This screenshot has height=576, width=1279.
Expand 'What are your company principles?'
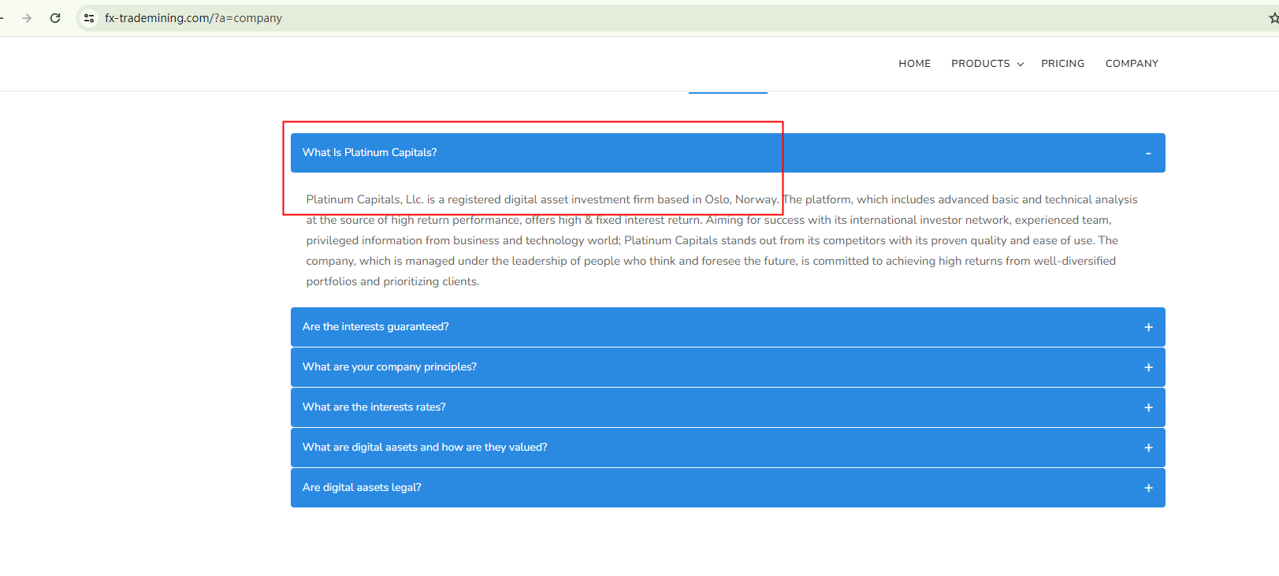tap(727, 367)
